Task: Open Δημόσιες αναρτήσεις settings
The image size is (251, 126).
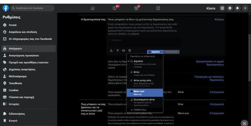Action: pos(28,69)
